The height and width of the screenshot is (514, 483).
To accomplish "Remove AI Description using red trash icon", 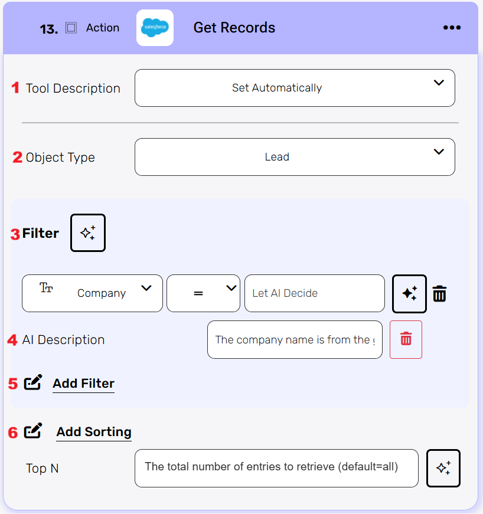I will (x=406, y=339).
